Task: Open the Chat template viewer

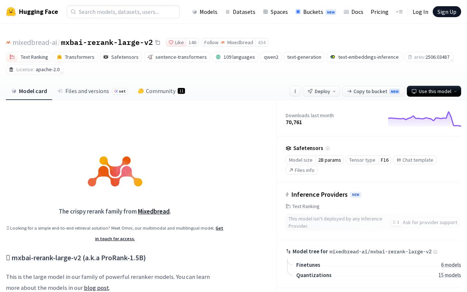Action: 415,160
